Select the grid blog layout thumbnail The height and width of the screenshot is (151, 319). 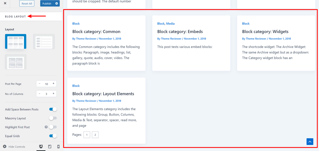tap(16, 42)
